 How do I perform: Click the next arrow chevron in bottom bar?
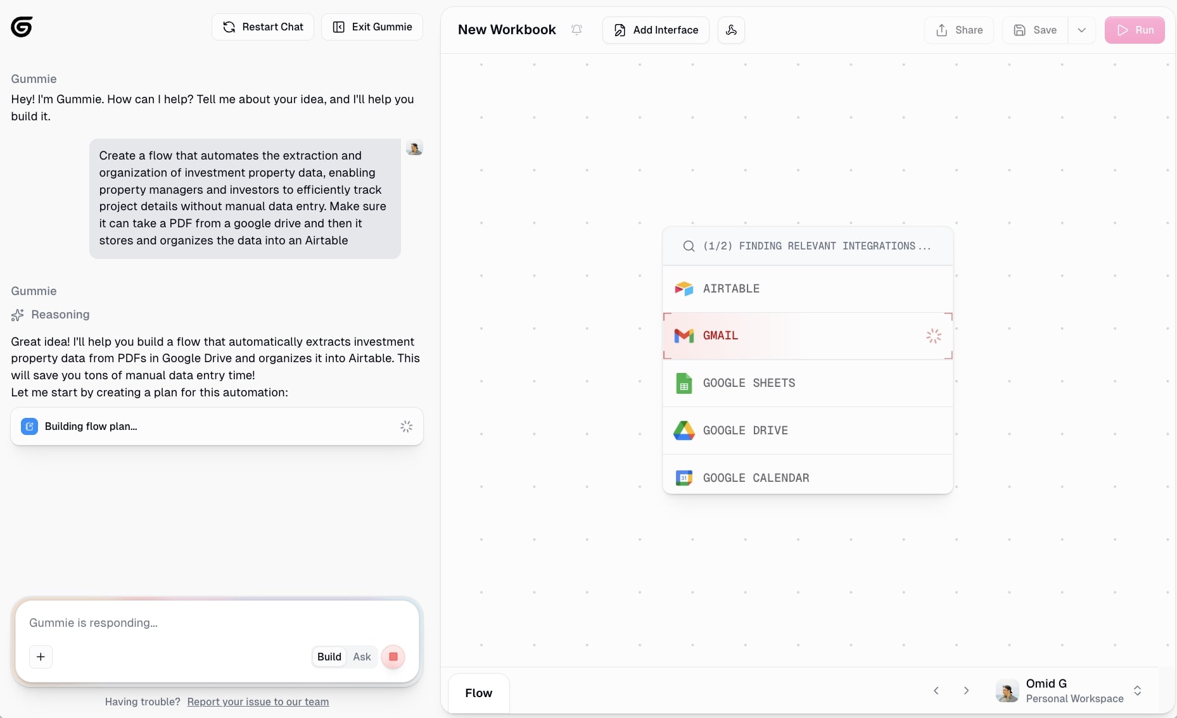[966, 691]
